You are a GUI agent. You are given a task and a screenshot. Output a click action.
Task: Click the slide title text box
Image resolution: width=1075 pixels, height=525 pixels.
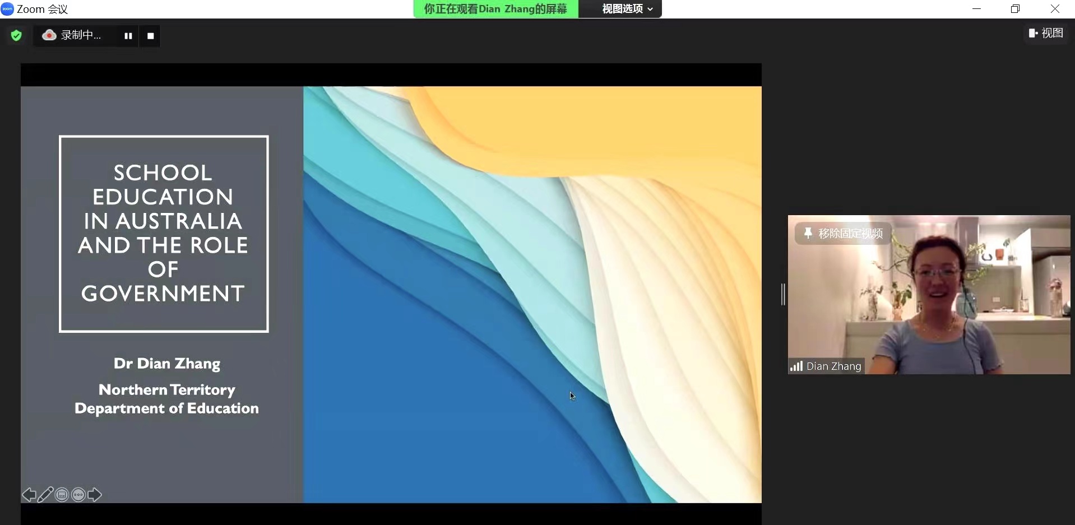click(164, 234)
